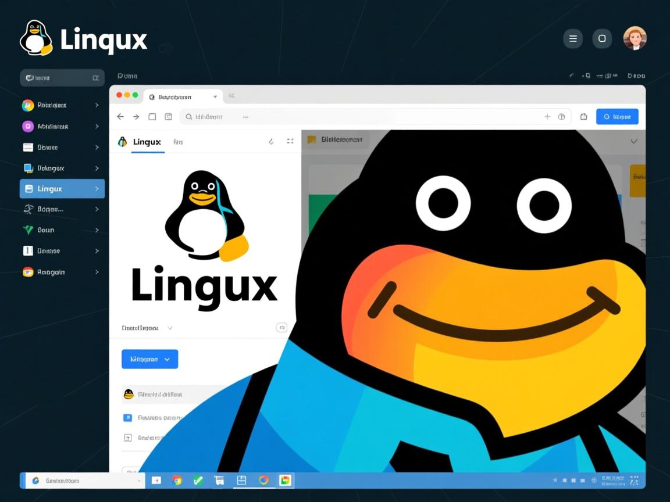Click the blue search button in the toolbar

pyautogui.click(x=617, y=116)
